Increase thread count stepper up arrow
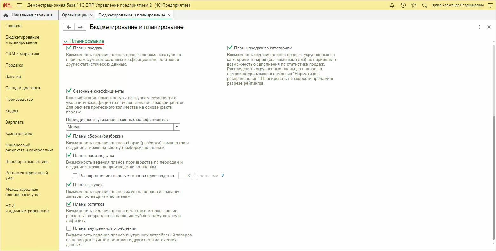 (x=195, y=174)
